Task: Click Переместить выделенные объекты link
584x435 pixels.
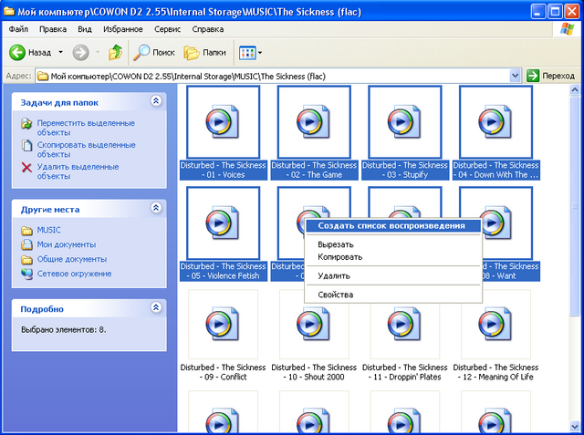Action: click(x=86, y=128)
